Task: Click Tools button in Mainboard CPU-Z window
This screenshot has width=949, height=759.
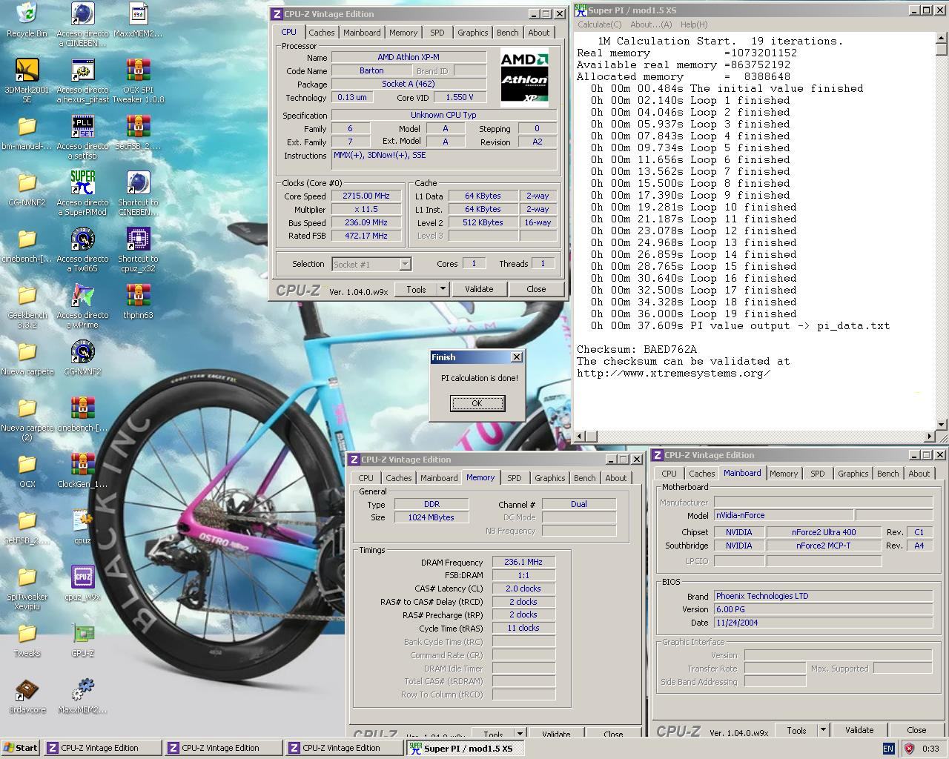Action: pyautogui.click(x=796, y=730)
